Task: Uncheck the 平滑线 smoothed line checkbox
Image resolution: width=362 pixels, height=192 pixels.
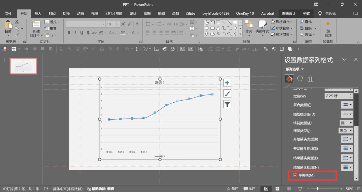Action: 295,175
